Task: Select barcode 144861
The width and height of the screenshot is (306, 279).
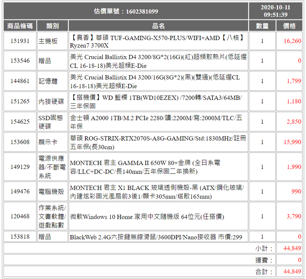Action: tap(20, 81)
